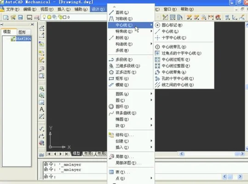This screenshot has height=184, width=248.
Task: Choose 螺旋 helix entry
Action: 131,85
